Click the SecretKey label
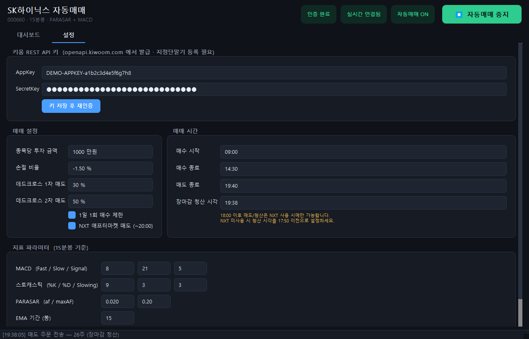The image size is (529, 339). 27,88
